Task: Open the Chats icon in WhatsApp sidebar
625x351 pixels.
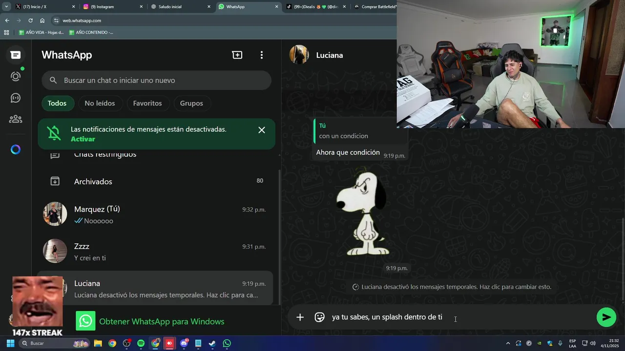Action: pyautogui.click(x=16, y=55)
